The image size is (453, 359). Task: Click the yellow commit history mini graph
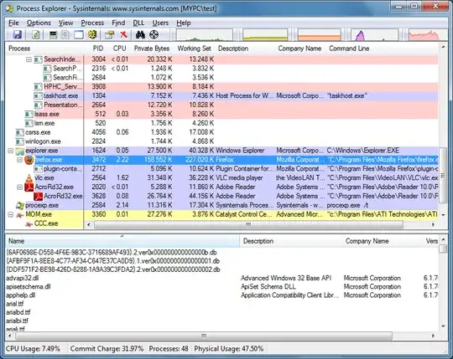pos(265,35)
